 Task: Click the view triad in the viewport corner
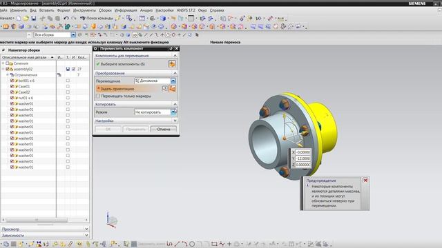(112, 220)
